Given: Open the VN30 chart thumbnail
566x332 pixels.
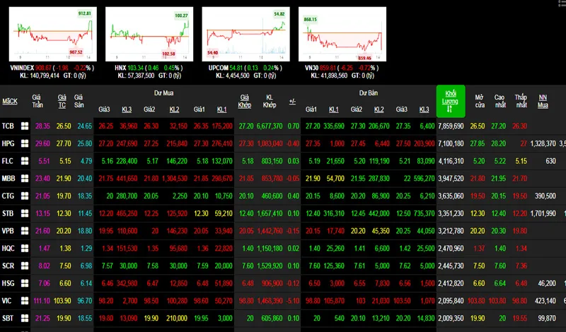Looking at the screenshot, I should pos(342,34).
